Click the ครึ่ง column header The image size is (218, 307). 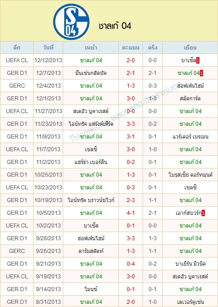click(x=153, y=48)
